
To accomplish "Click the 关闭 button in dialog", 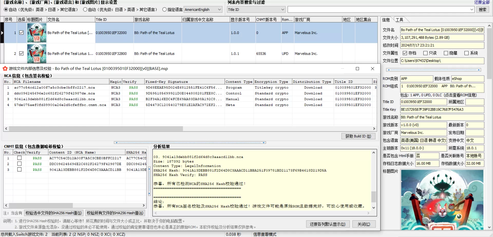I will click(x=364, y=224).
